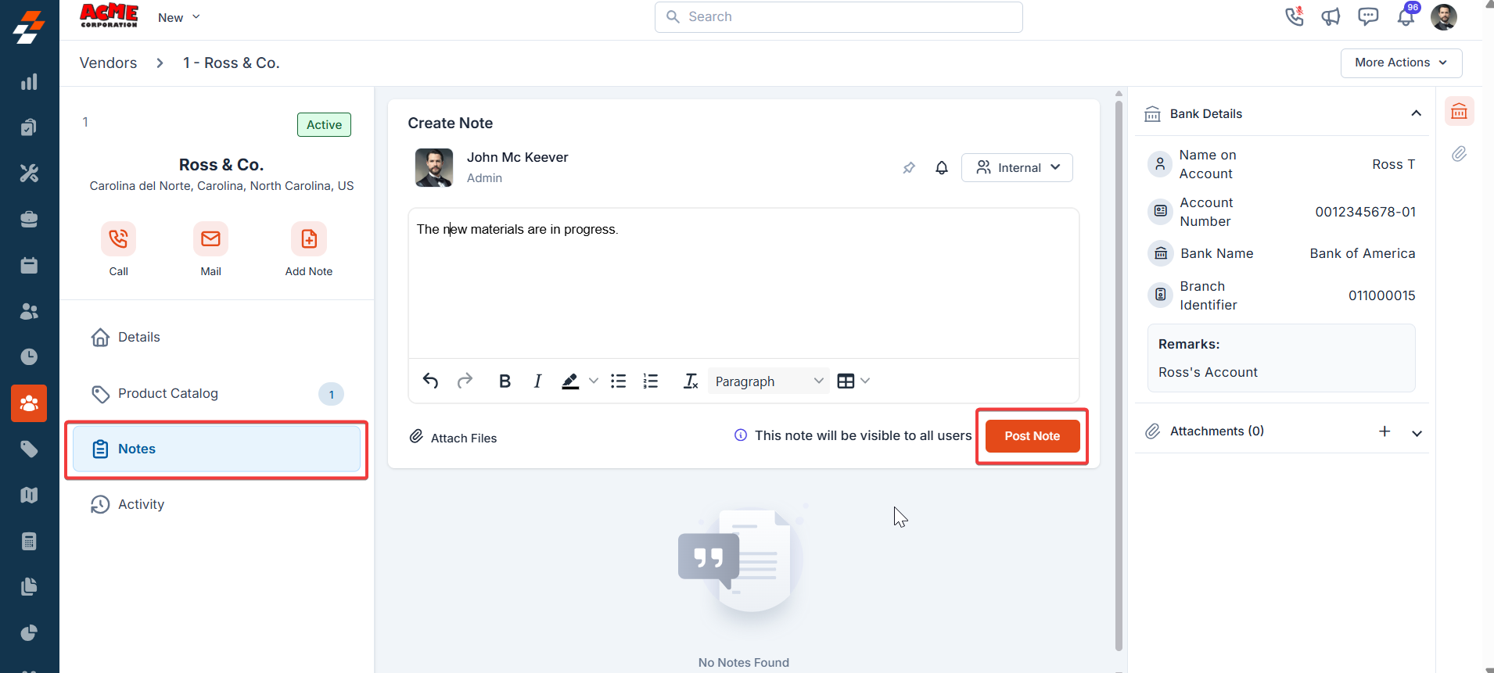The image size is (1494, 673).
Task: Select the highlighted vendors sidebar icon
Action: 29,403
